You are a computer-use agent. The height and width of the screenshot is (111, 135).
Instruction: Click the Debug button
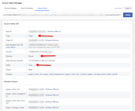tap(128, 15)
